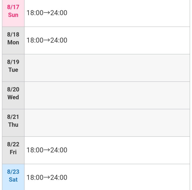
Task: Click Saturday's 18:00→24:00 schedule text
Action: click(47, 177)
